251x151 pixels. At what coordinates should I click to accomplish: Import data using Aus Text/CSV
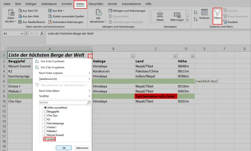[28, 11]
